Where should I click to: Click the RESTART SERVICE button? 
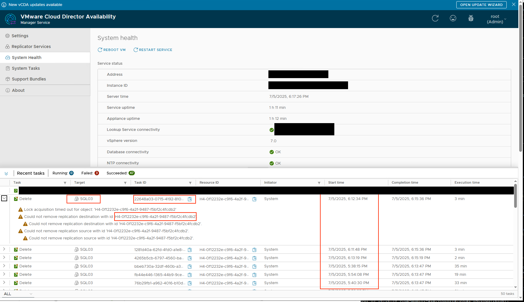pos(153,50)
